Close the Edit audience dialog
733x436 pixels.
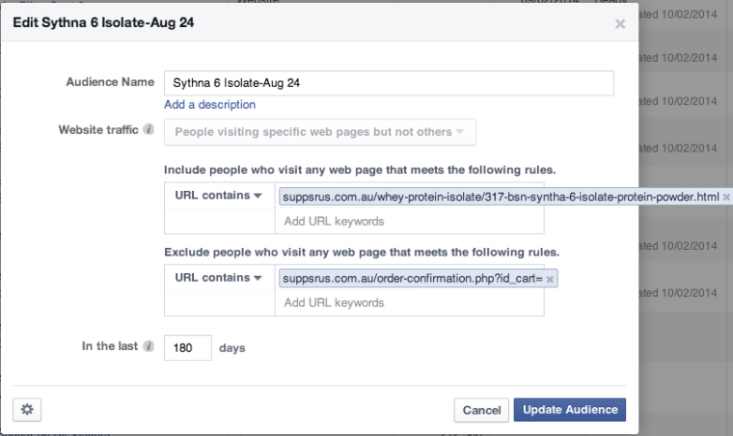coord(620,24)
